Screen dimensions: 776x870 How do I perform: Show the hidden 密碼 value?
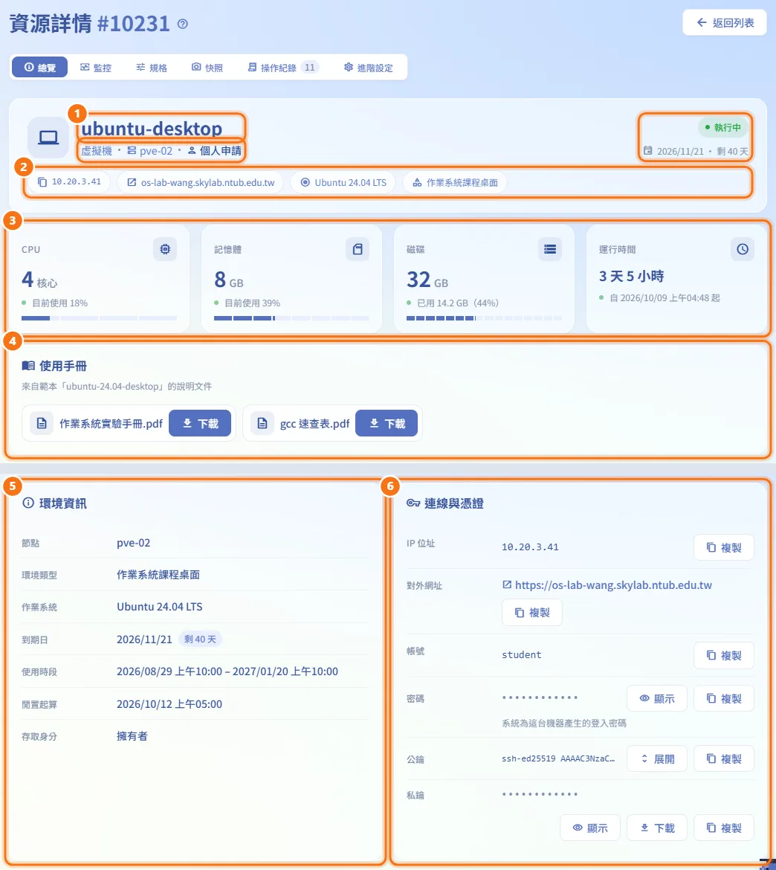tap(657, 698)
